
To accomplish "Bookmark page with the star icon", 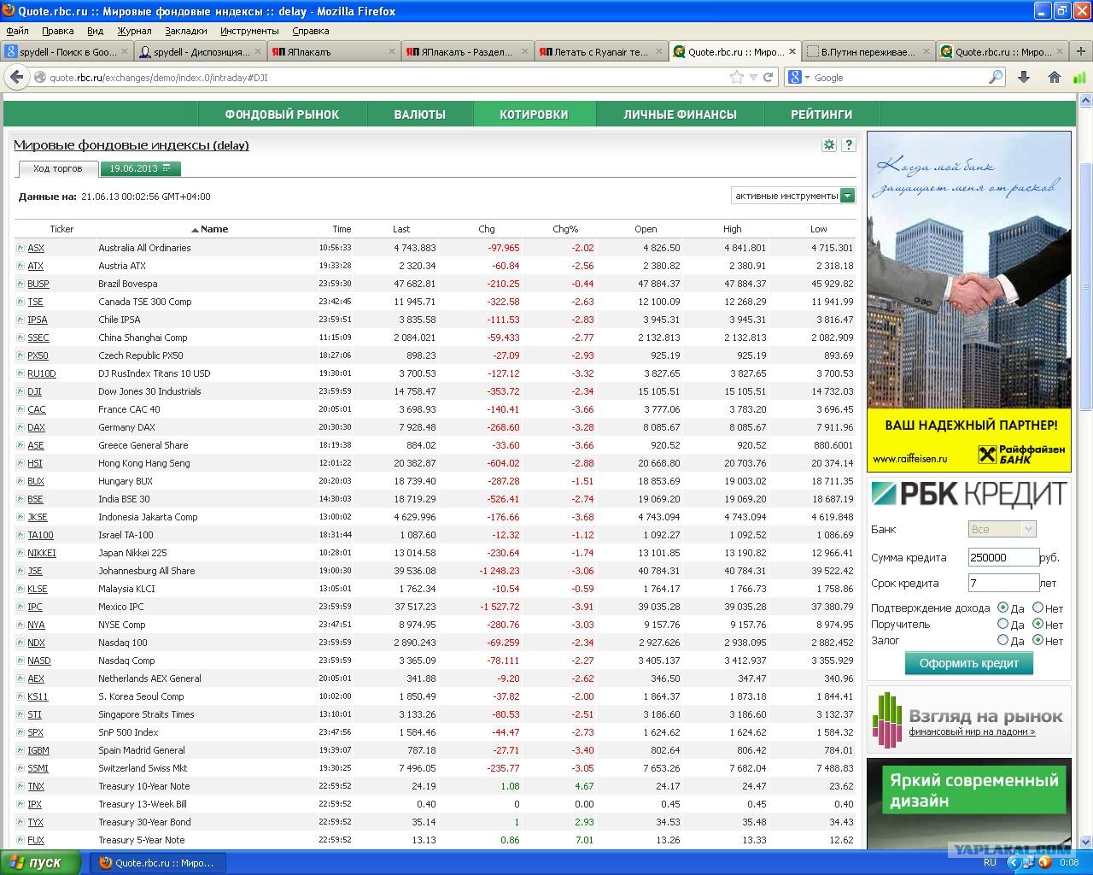I will 736,77.
